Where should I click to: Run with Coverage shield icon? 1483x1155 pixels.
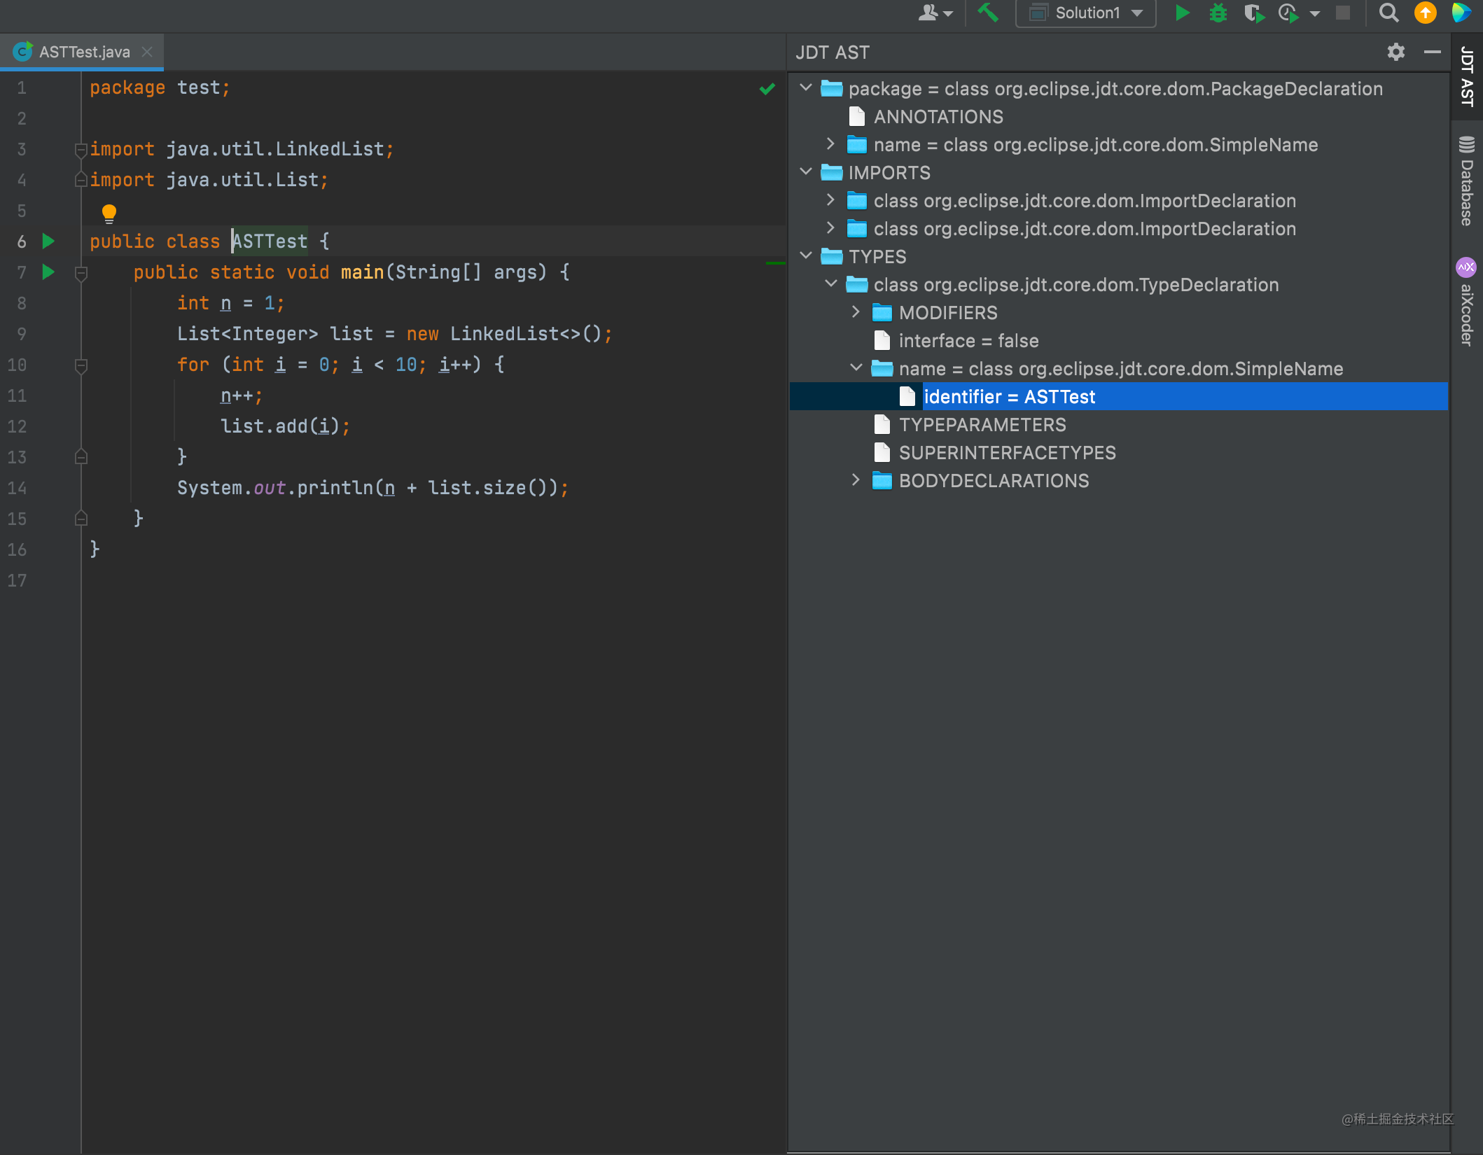[x=1253, y=13]
